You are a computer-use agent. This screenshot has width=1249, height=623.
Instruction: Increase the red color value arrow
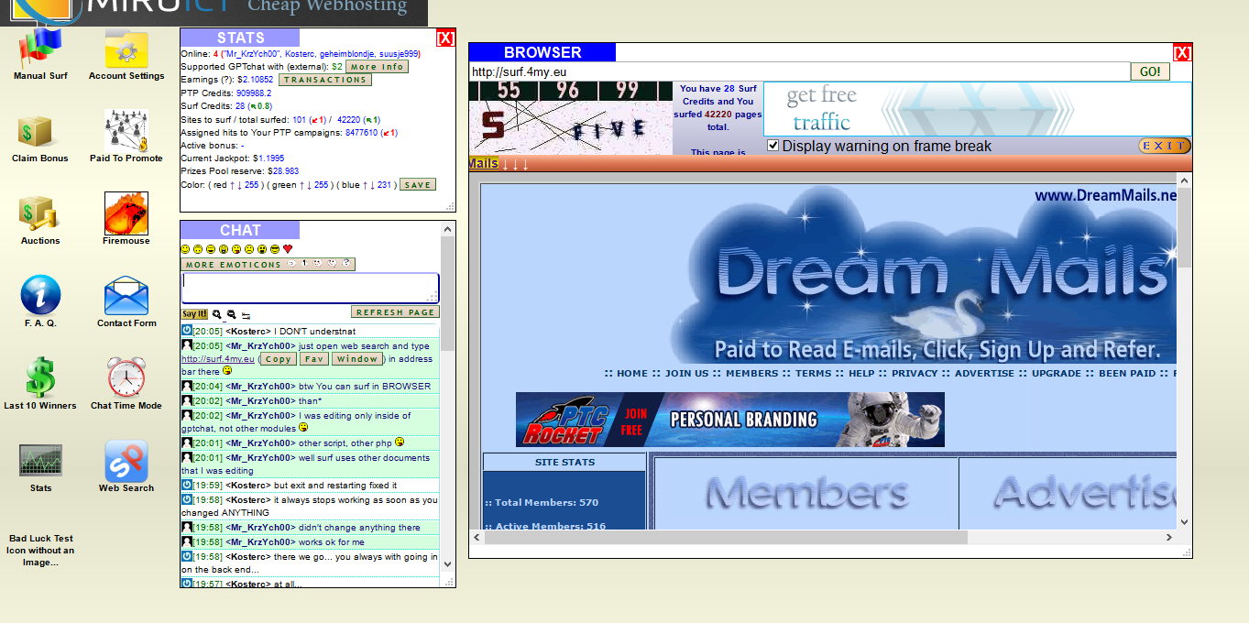point(231,184)
